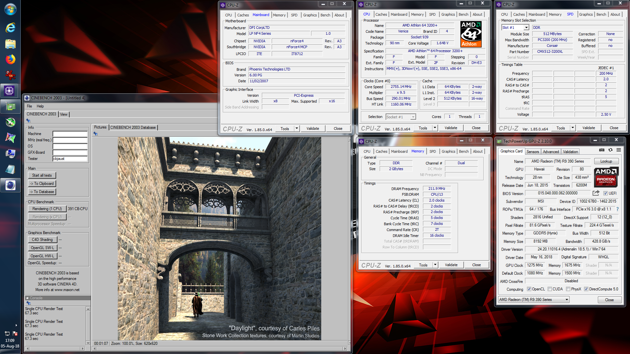
Task: Click the pin icon under the Console header
Action: [x=28, y=303]
